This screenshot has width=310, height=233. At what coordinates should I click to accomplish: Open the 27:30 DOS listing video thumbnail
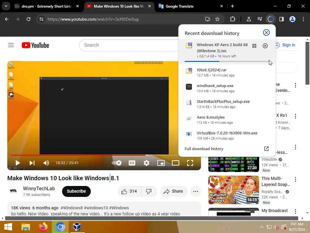233,164
